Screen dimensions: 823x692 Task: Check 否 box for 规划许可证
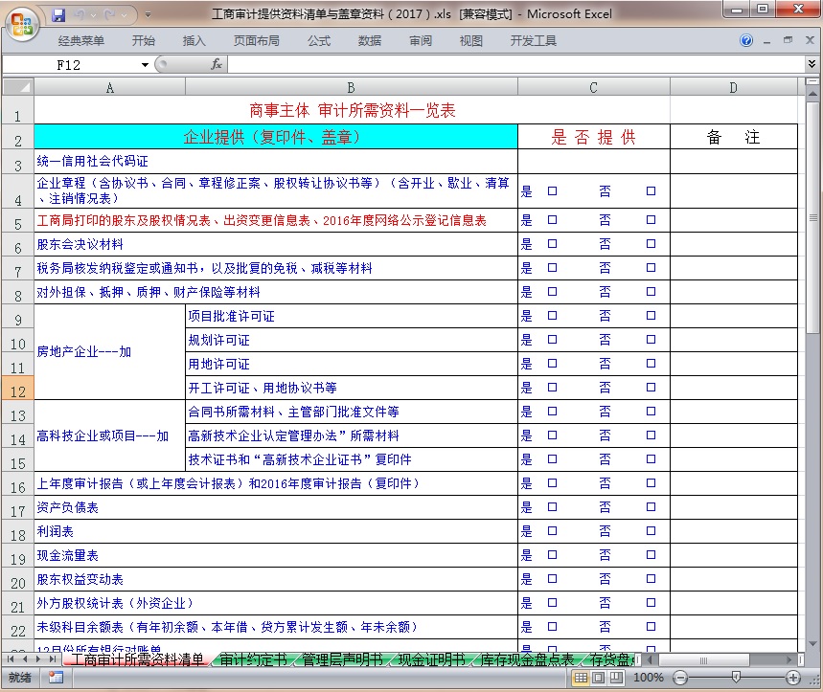click(651, 340)
